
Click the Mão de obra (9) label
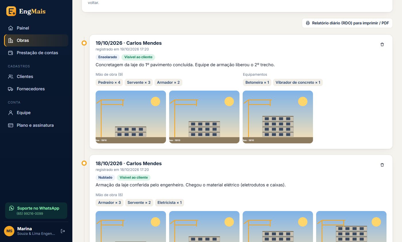109,75
